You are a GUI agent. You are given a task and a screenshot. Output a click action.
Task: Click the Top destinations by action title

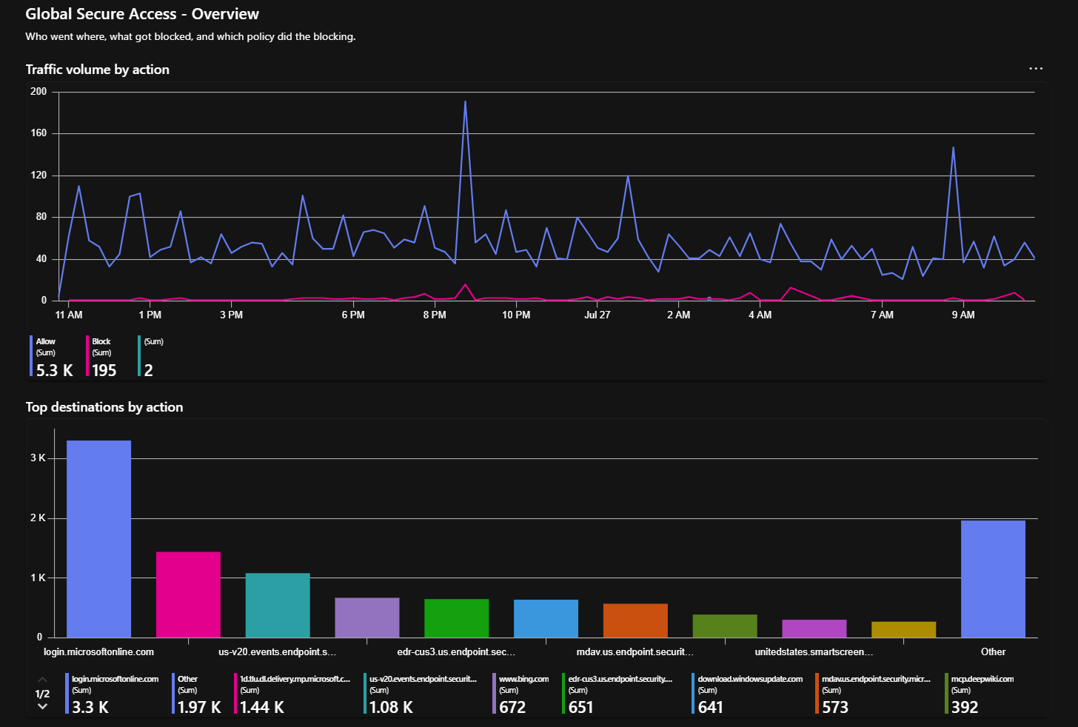[x=104, y=407]
